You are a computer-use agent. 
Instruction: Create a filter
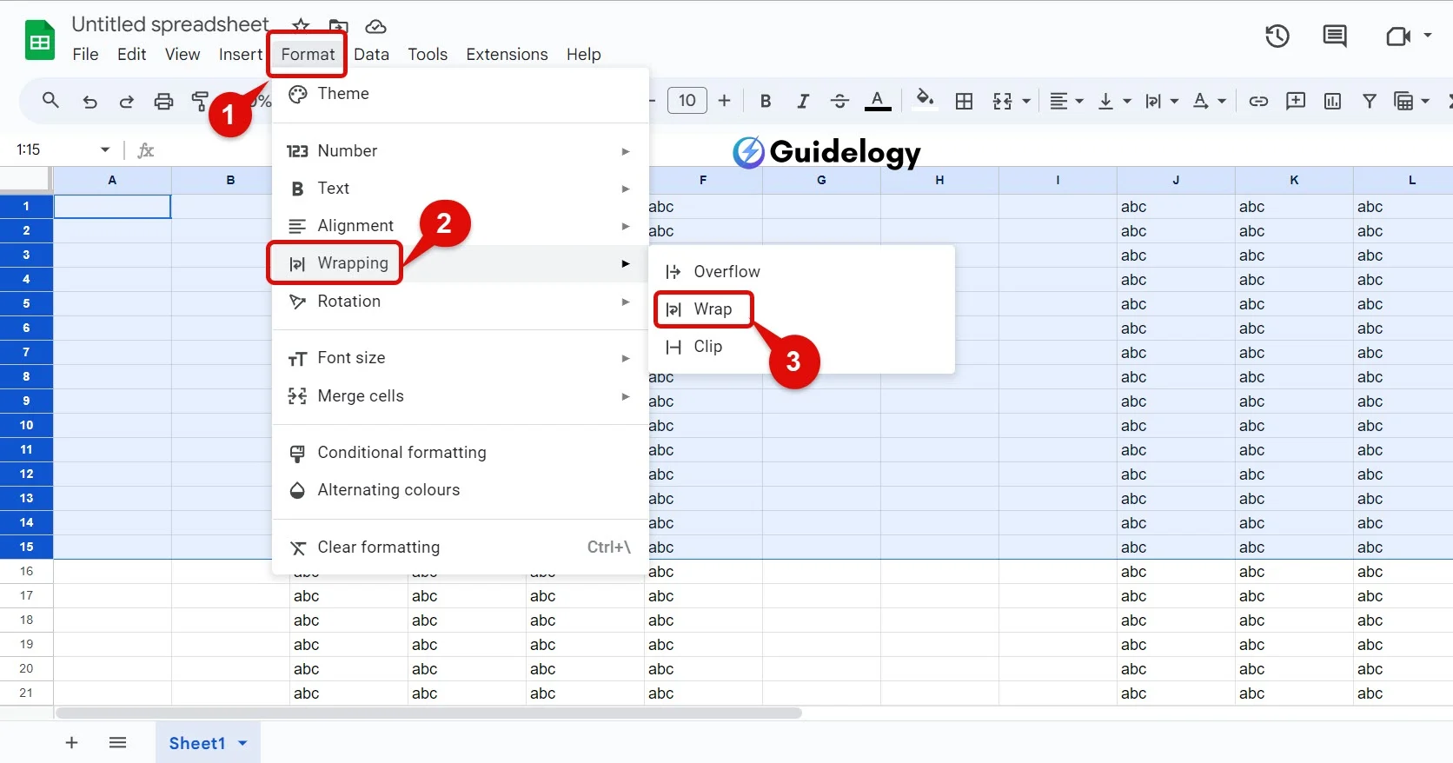click(1370, 101)
